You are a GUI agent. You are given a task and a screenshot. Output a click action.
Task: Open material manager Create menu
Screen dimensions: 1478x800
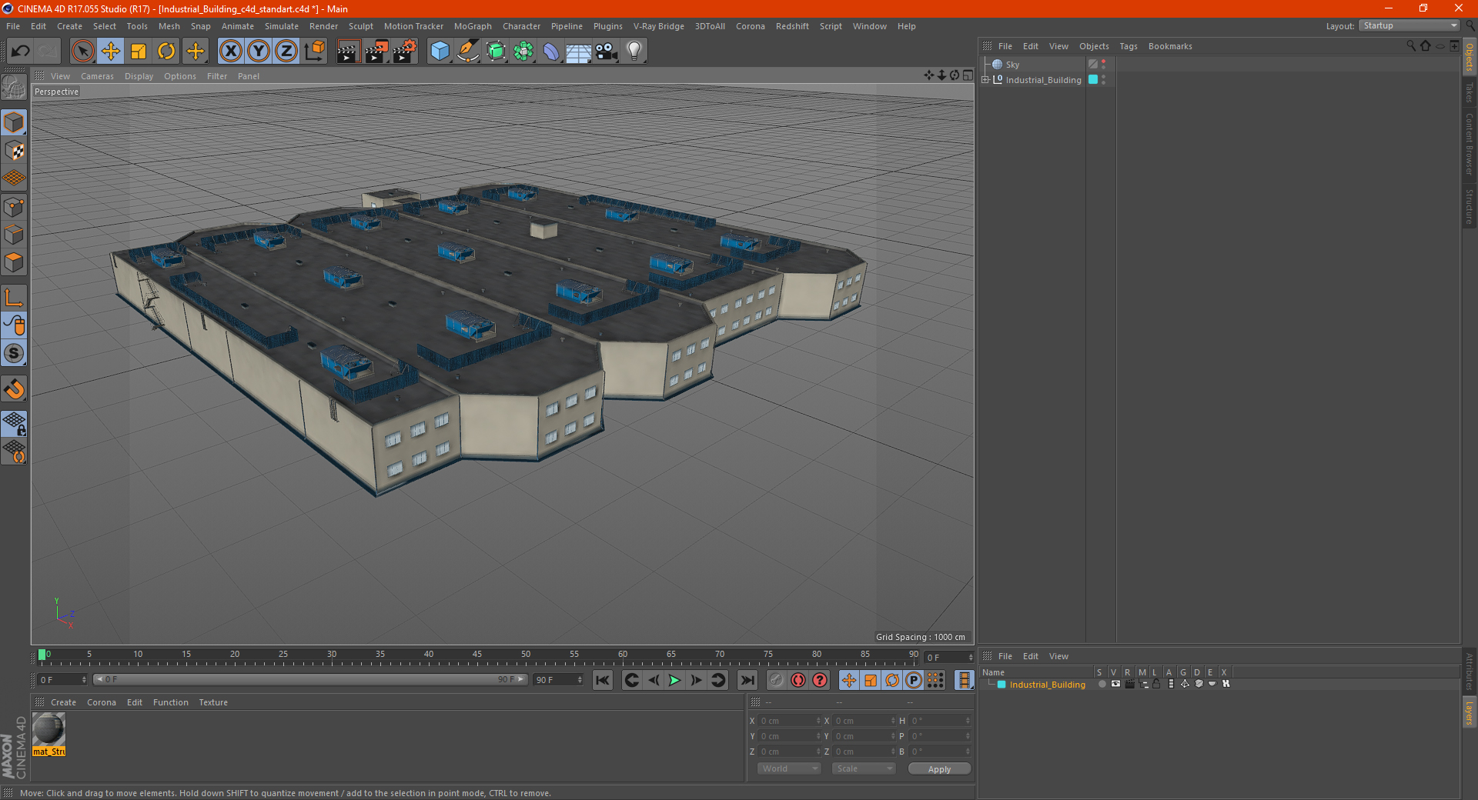pyautogui.click(x=63, y=702)
